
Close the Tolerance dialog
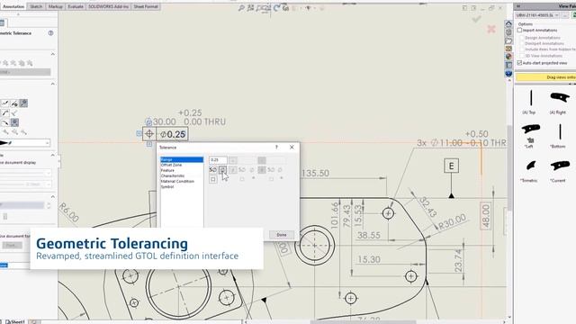click(x=292, y=147)
